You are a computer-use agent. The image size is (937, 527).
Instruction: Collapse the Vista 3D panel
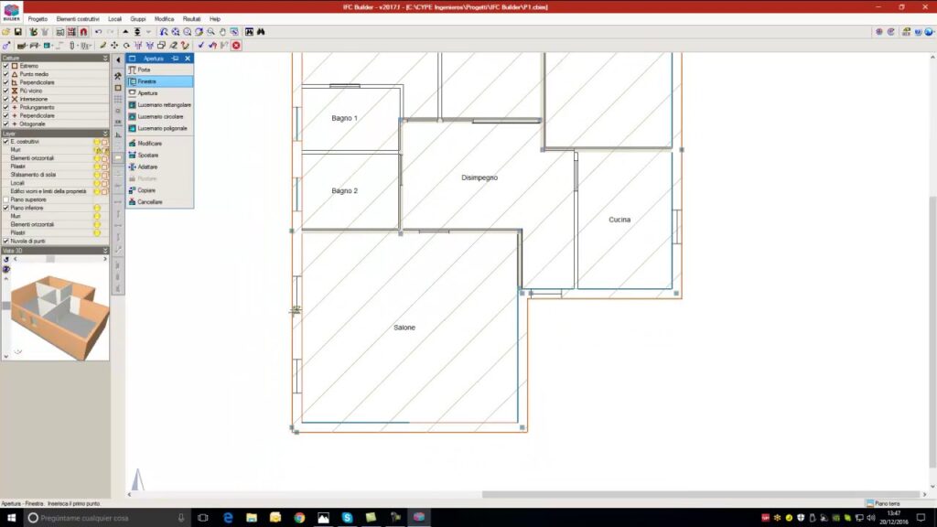click(105, 250)
